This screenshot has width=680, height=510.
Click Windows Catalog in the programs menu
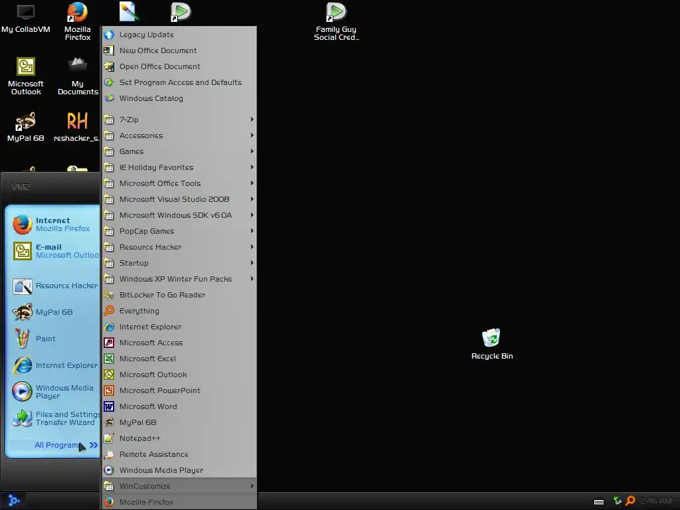(x=179, y=98)
